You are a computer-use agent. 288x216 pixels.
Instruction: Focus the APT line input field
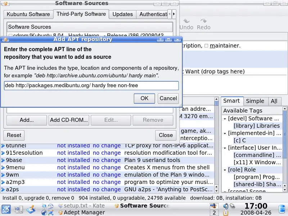pos(91,86)
